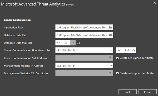Screen dimensions: 158x96
Task: Decrease Database Data Max Size value
Action: click(58, 43)
